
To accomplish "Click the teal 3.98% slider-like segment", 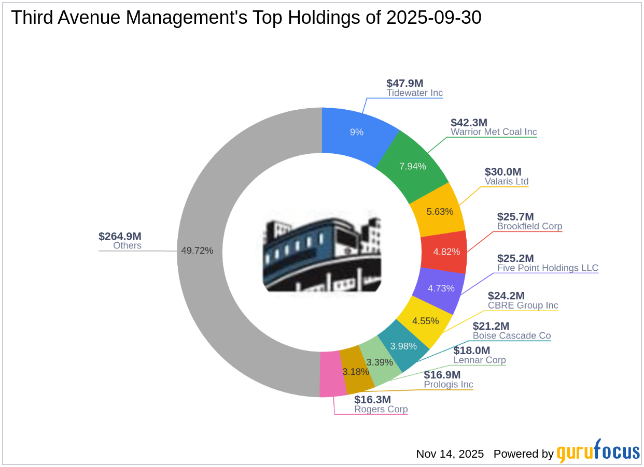I will tap(404, 345).
